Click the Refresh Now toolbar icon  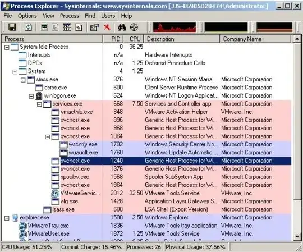tap(29, 28)
